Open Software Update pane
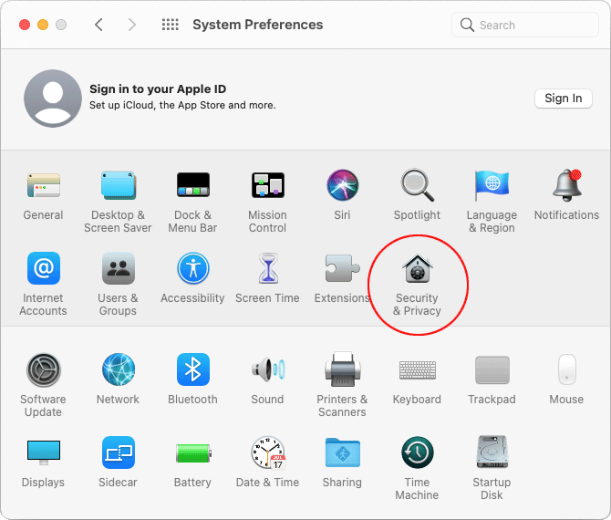611x520 pixels. 43,369
